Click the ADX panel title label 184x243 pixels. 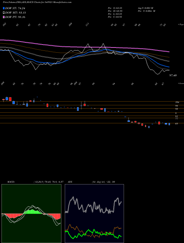[x=70, y=182]
